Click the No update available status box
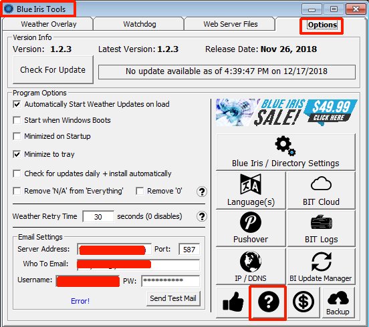Image resolution: width=369 pixels, height=327 pixels. 227,72
